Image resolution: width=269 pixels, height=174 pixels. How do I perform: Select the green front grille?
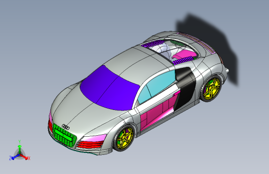65,135
